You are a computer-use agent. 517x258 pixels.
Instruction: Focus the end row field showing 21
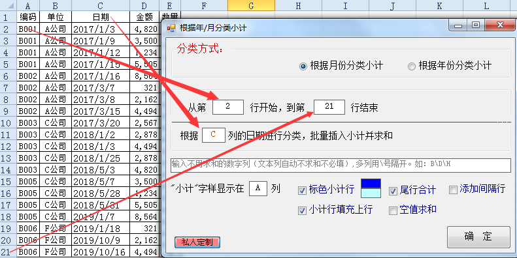(329, 107)
